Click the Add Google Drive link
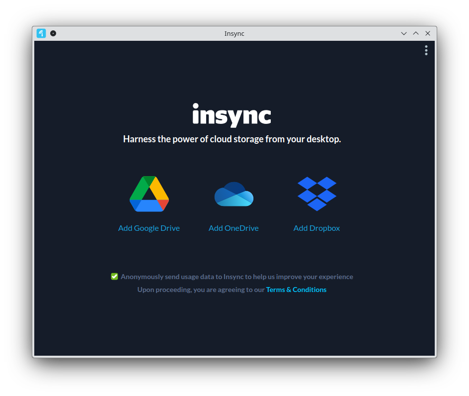Screen dimensions: 469x396 pos(149,228)
